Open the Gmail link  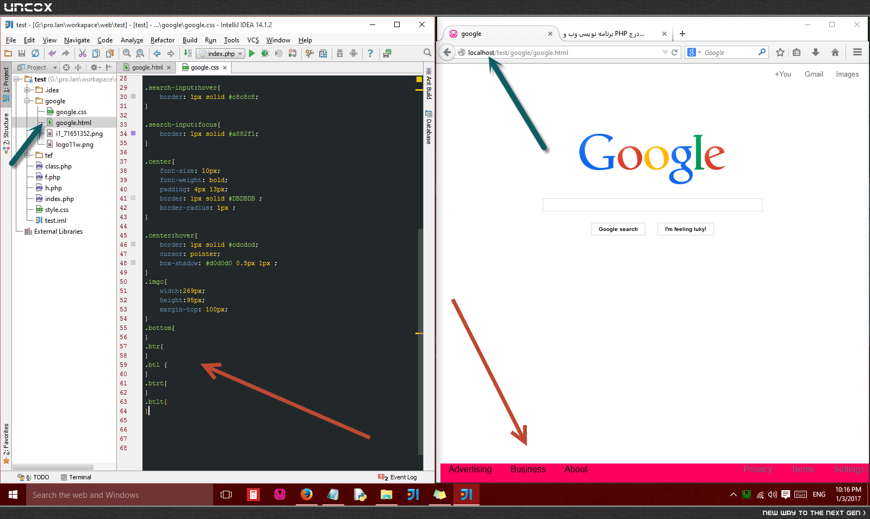tap(813, 74)
